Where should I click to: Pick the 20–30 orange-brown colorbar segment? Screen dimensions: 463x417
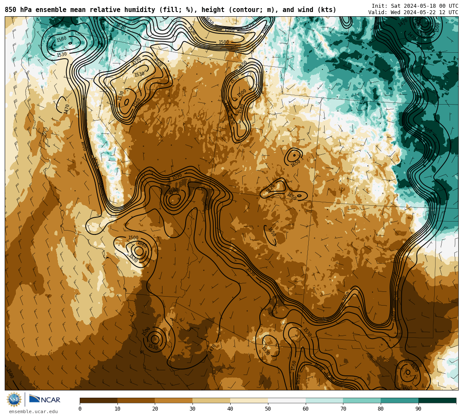(x=174, y=400)
